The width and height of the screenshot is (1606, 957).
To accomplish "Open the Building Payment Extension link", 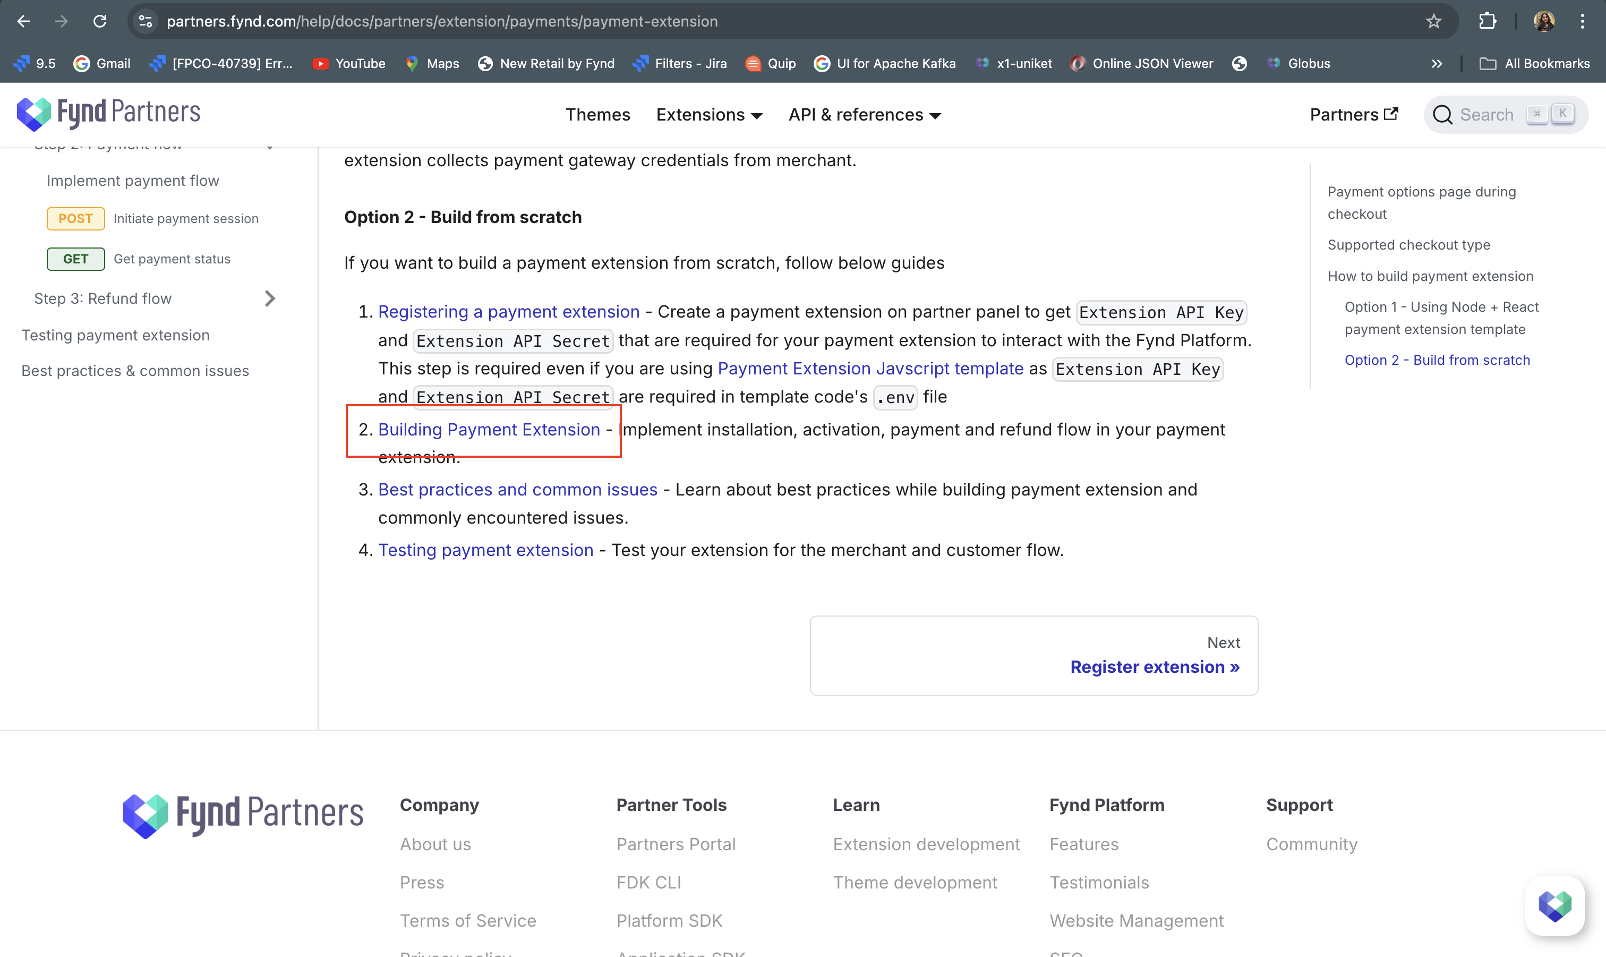I will (489, 430).
